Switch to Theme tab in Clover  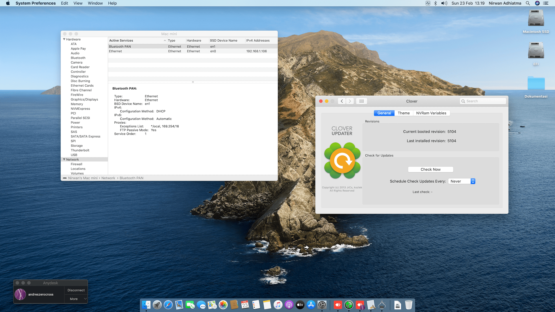point(404,113)
